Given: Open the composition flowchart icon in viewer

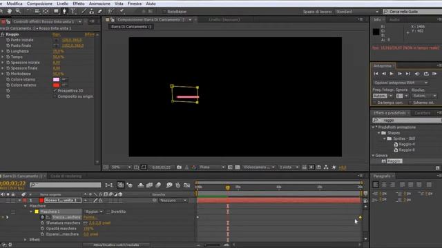Looking at the screenshot, I should coord(326,167).
